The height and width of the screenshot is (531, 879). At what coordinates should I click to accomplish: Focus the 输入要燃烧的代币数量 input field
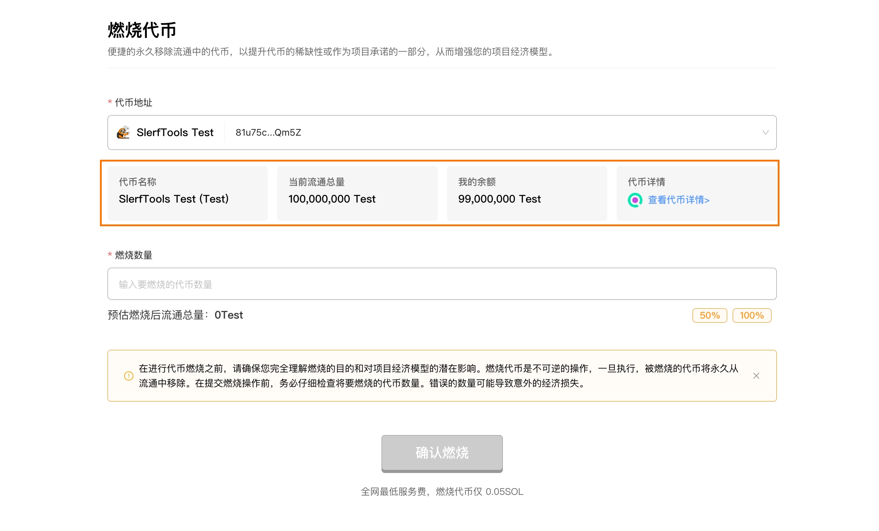[442, 284]
